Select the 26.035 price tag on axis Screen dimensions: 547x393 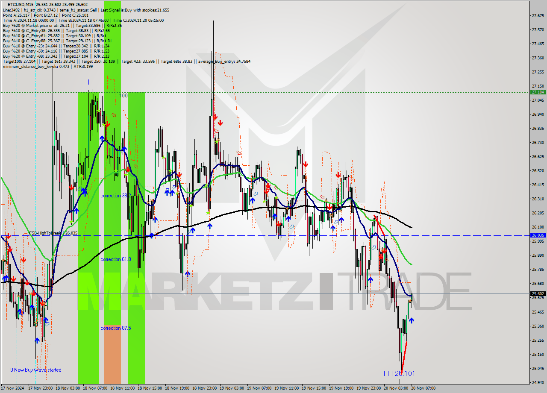click(x=538, y=235)
